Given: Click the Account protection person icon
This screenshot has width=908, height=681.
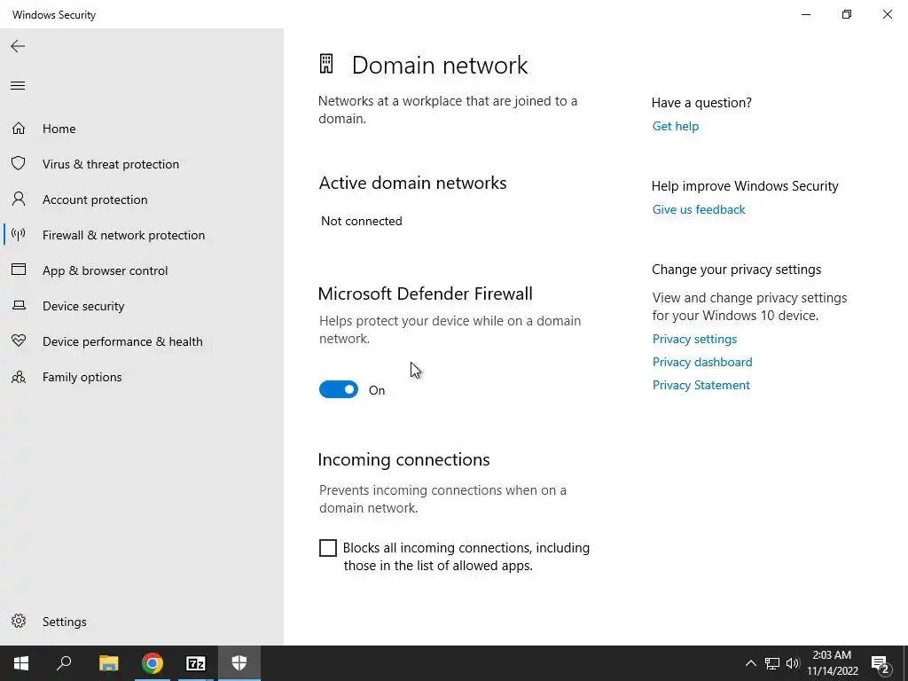Looking at the screenshot, I should pos(19,200).
